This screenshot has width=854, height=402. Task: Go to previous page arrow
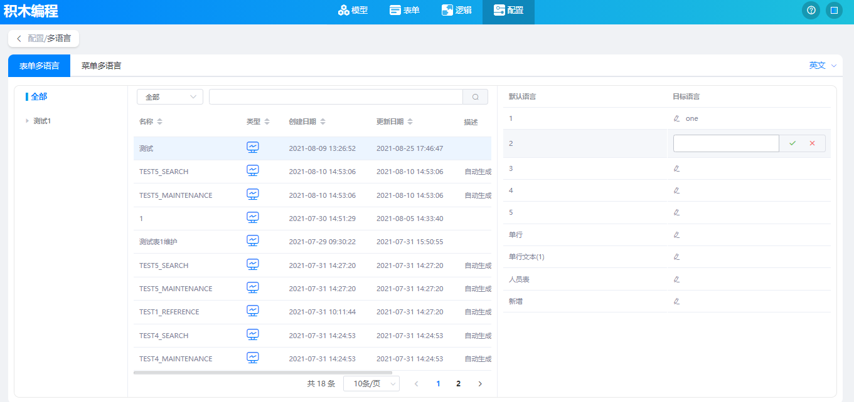point(416,384)
